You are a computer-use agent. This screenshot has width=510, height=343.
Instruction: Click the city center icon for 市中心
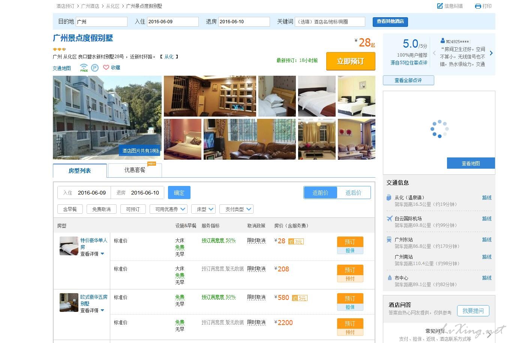tap(389, 278)
